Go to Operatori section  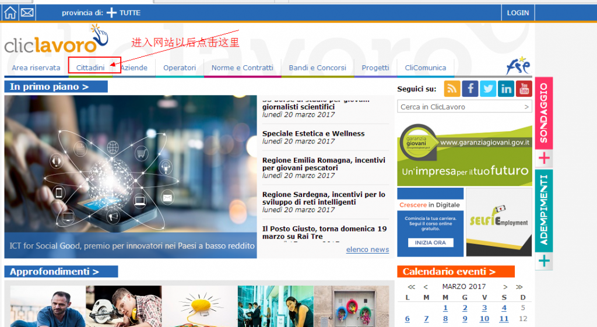[180, 68]
